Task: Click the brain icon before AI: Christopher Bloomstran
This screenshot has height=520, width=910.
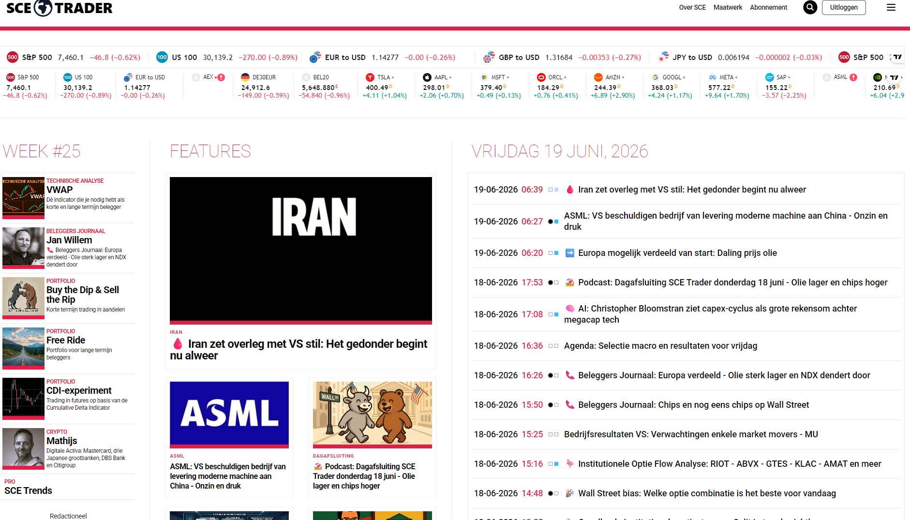Action: tap(570, 309)
